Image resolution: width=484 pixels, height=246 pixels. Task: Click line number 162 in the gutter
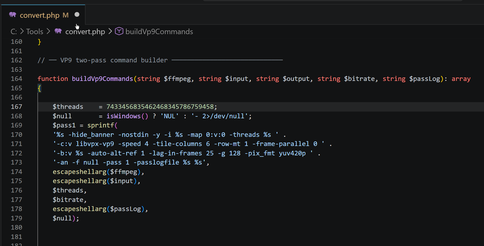[x=16, y=60]
